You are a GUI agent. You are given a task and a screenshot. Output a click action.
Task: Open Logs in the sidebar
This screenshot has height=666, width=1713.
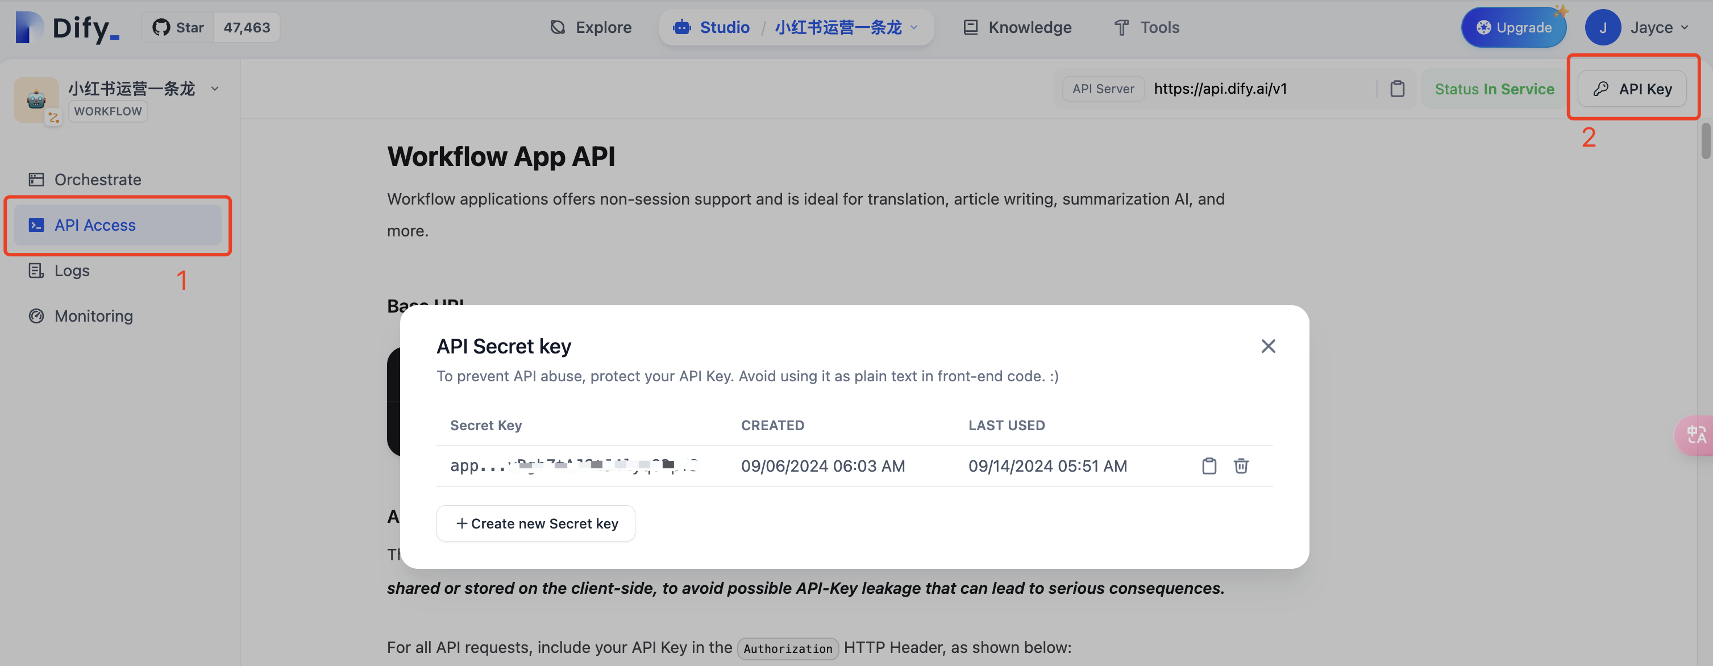pos(117,270)
